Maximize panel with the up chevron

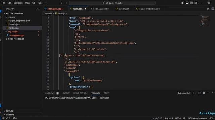tap(213, 93)
